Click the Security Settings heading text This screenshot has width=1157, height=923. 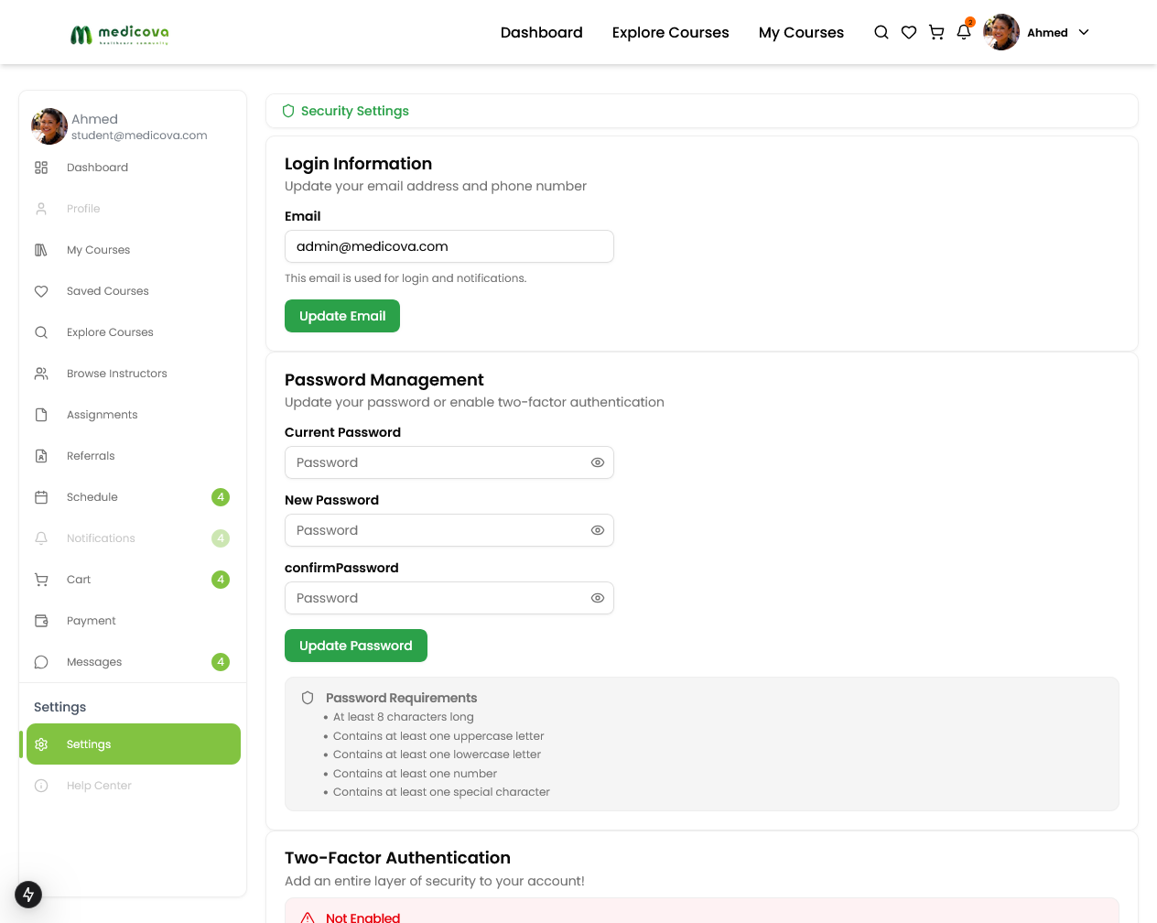[x=355, y=111]
